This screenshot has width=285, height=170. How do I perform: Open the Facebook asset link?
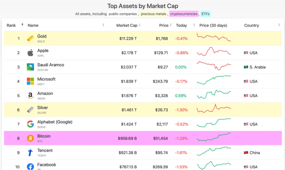(47, 165)
